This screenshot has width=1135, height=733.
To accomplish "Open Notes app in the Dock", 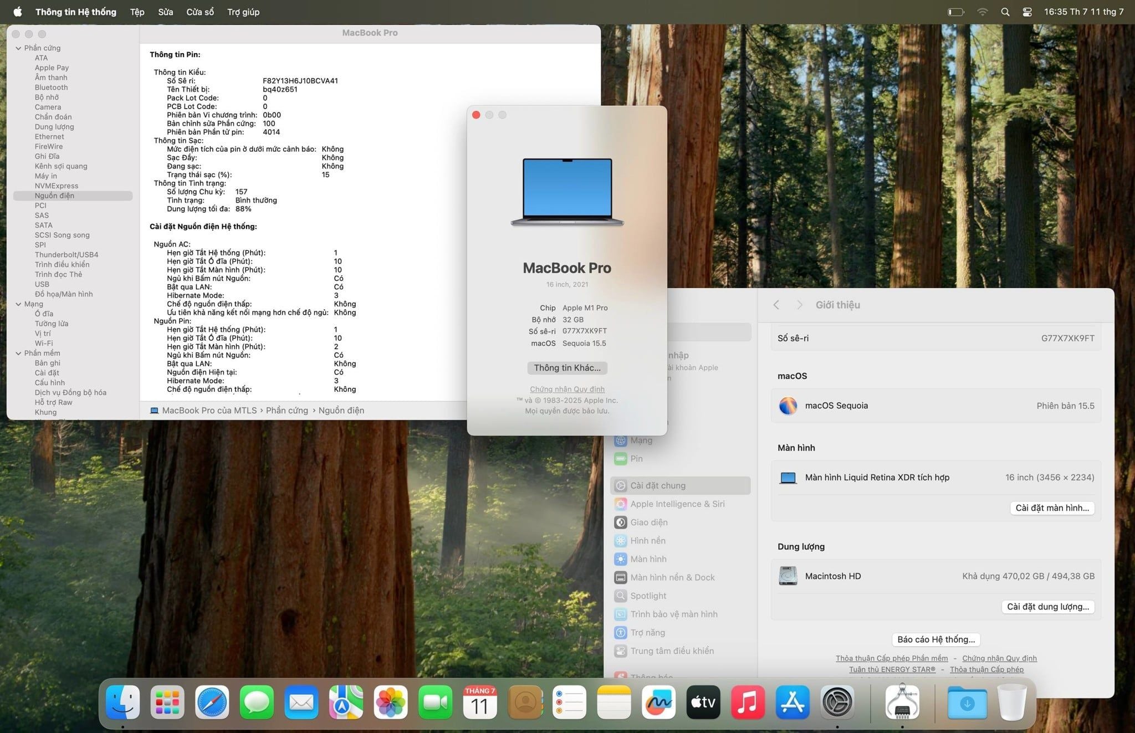I will (x=614, y=702).
